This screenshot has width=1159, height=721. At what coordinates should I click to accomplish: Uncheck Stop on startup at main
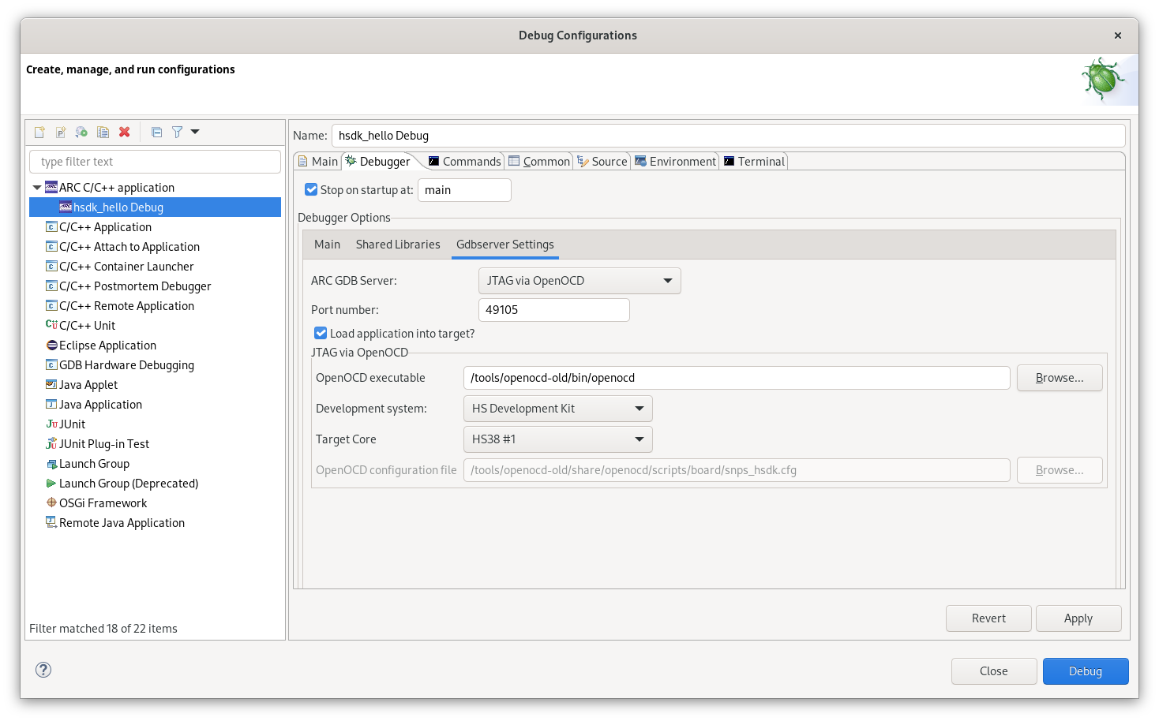[313, 189]
